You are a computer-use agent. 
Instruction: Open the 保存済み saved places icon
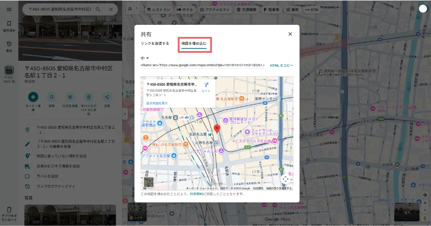pos(9,26)
